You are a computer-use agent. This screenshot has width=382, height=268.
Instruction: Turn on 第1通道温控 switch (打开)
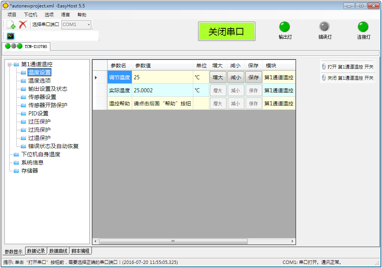pyautogui.click(x=347, y=67)
